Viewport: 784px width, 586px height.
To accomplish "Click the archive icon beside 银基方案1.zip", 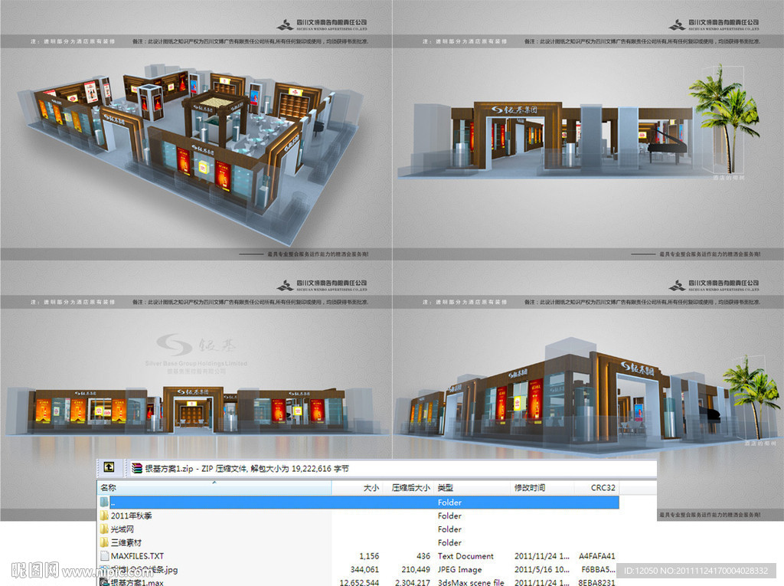I will point(136,468).
